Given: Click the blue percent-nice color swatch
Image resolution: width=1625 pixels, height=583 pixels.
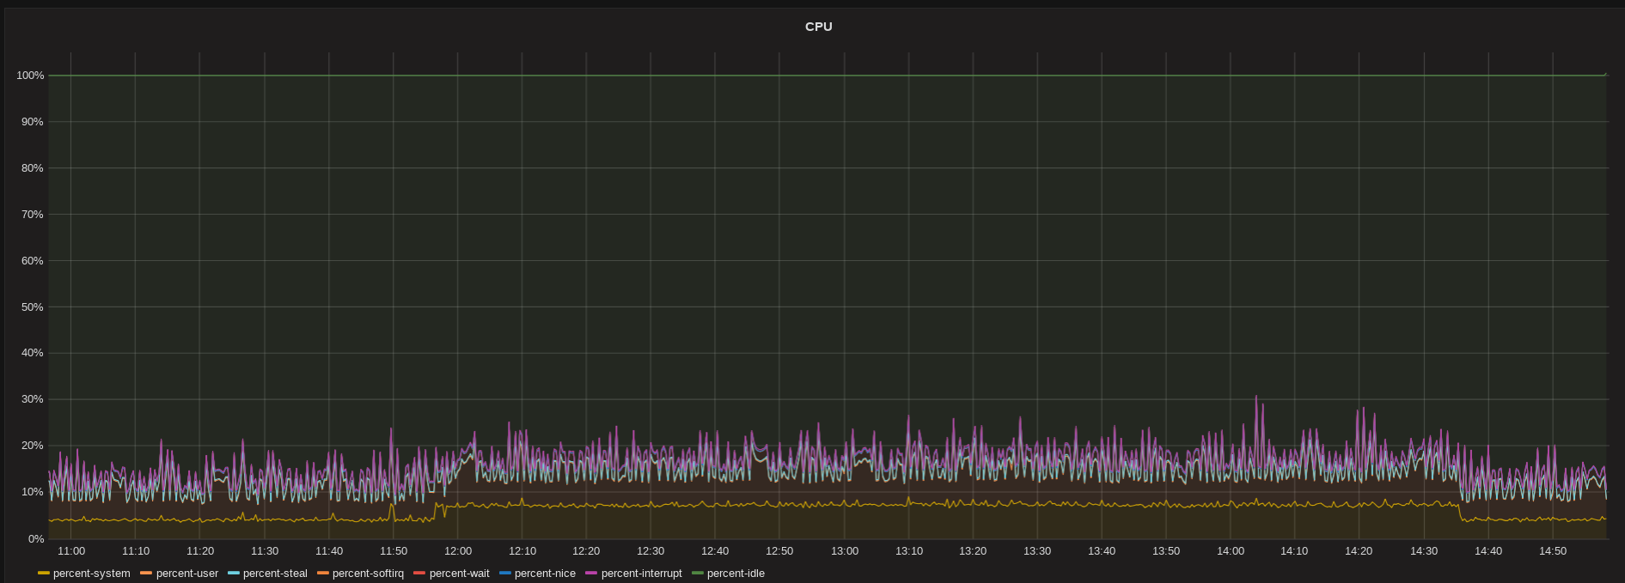Looking at the screenshot, I should 505,574.
